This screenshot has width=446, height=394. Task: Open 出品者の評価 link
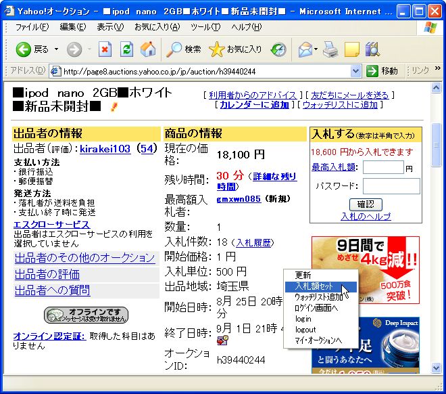click(47, 274)
